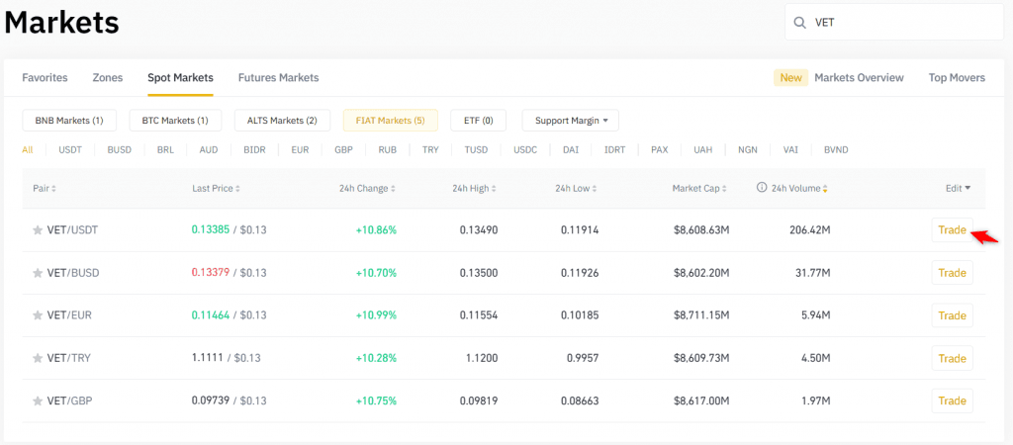Sort by Pair column arrows

[53, 189]
